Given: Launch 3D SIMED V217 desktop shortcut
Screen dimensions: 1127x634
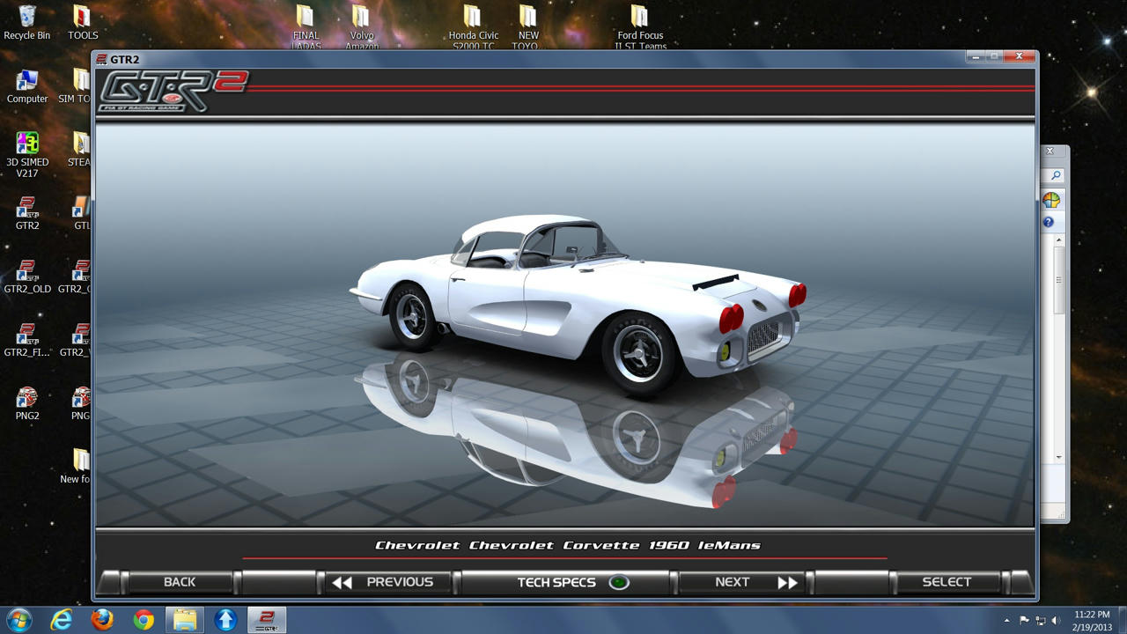Looking at the screenshot, I should click(x=26, y=154).
